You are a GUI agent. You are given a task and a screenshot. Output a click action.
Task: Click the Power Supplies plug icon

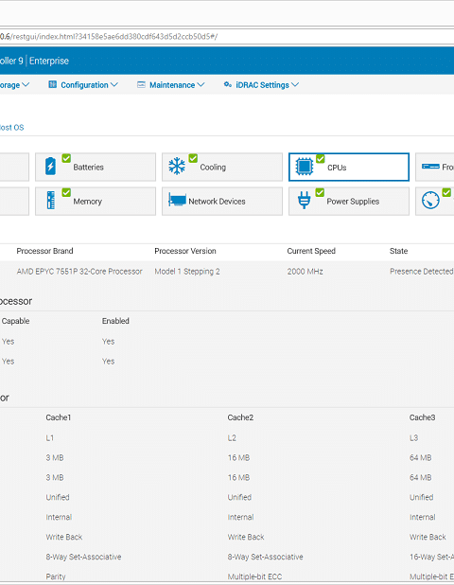(305, 201)
